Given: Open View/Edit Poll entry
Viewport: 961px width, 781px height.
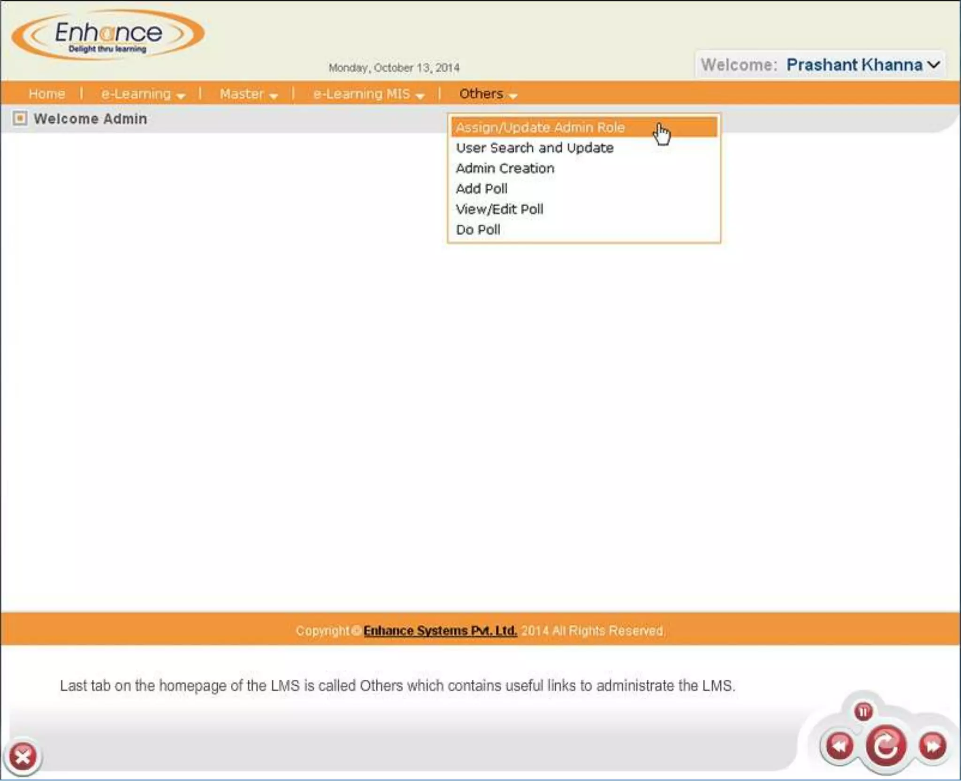Looking at the screenshot, I should tap(499, 210).
